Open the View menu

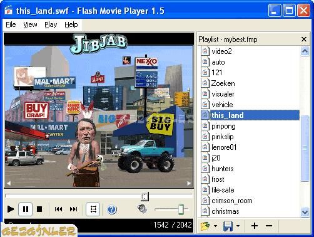(x=30, y=24)
